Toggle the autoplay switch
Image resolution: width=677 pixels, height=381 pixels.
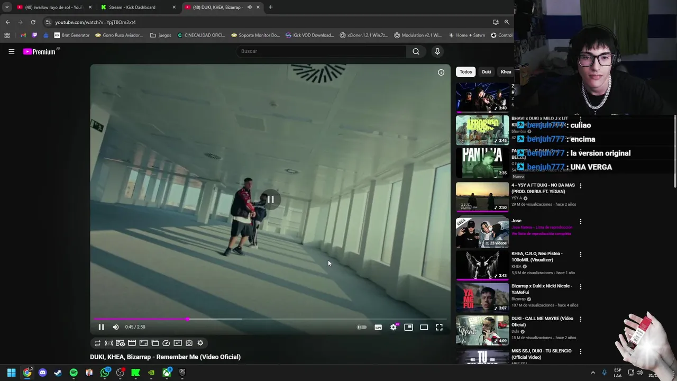pos(362,327)
